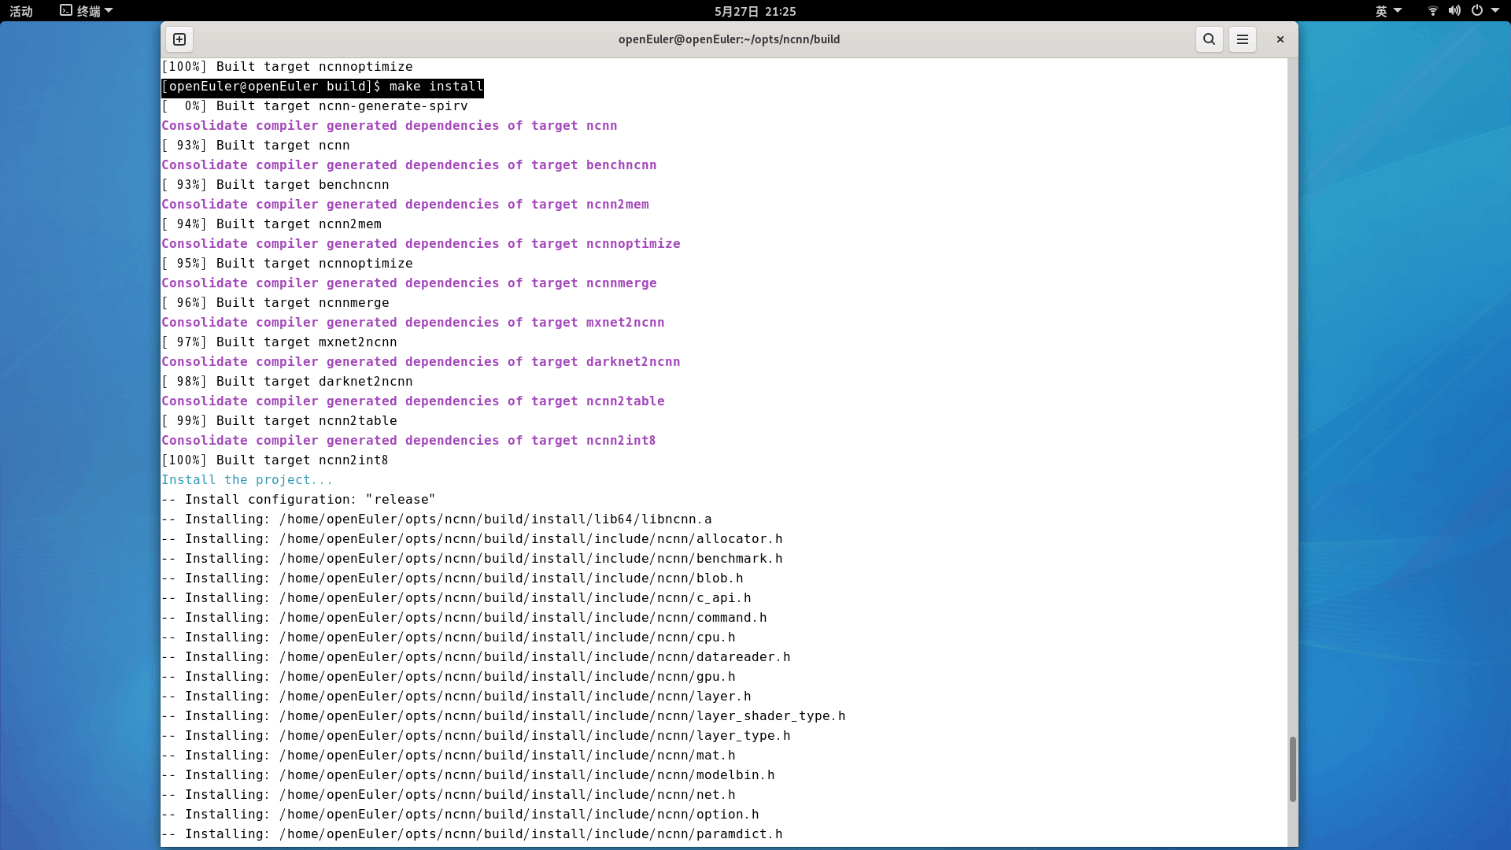The image size is (1511, 850).
Task: Close the terminal window
Action: [1280, 39]
